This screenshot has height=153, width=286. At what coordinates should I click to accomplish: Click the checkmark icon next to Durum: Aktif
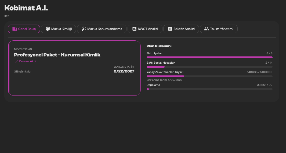[16, 62]
